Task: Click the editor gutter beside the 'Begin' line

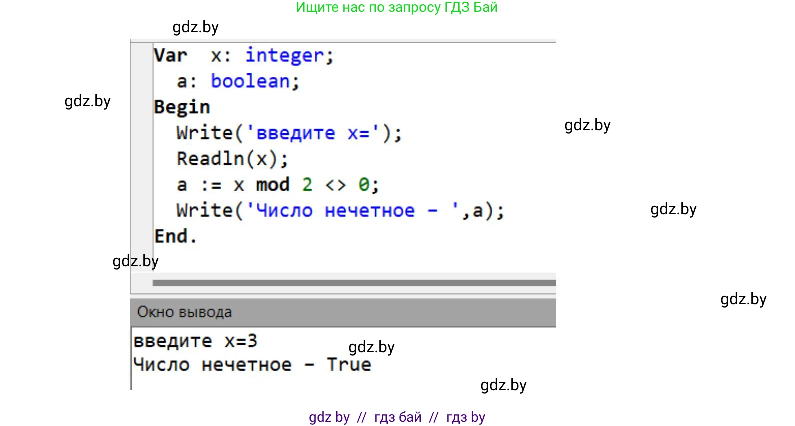Action: point(142,107)
